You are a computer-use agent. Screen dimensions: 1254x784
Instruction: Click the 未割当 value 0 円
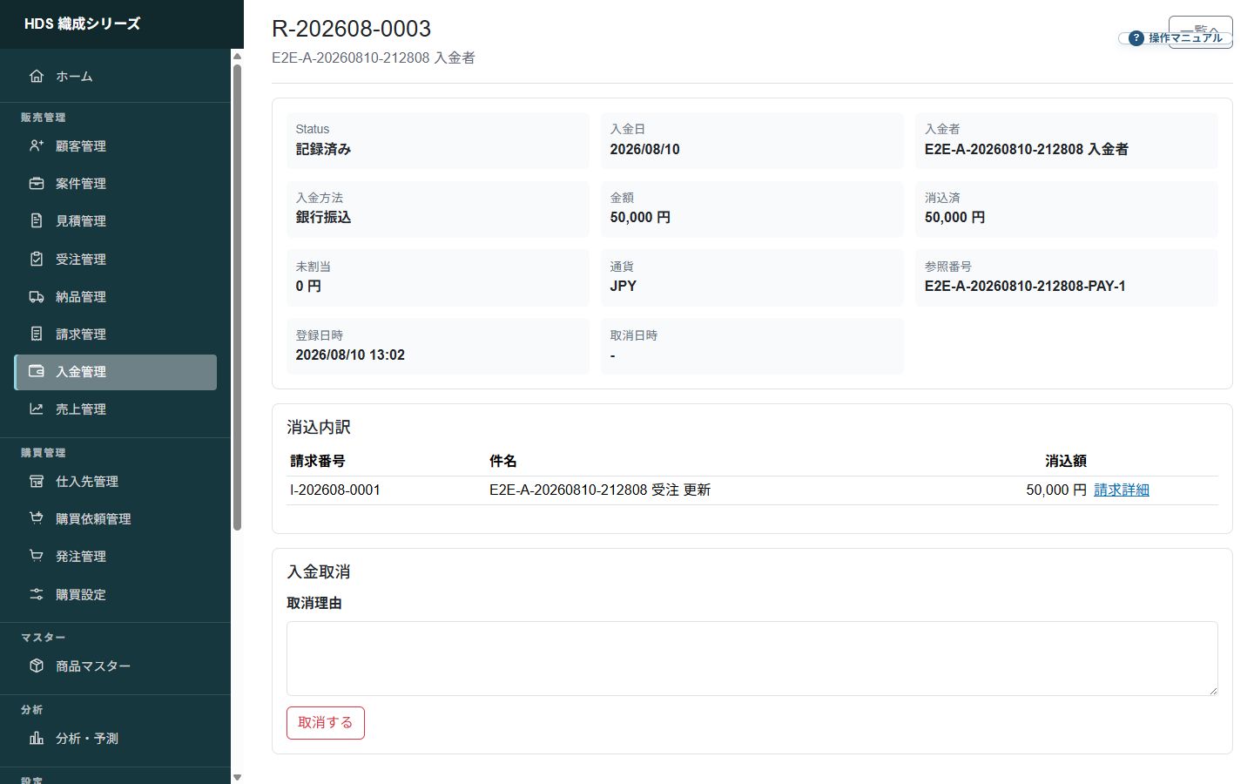(308, 287)
